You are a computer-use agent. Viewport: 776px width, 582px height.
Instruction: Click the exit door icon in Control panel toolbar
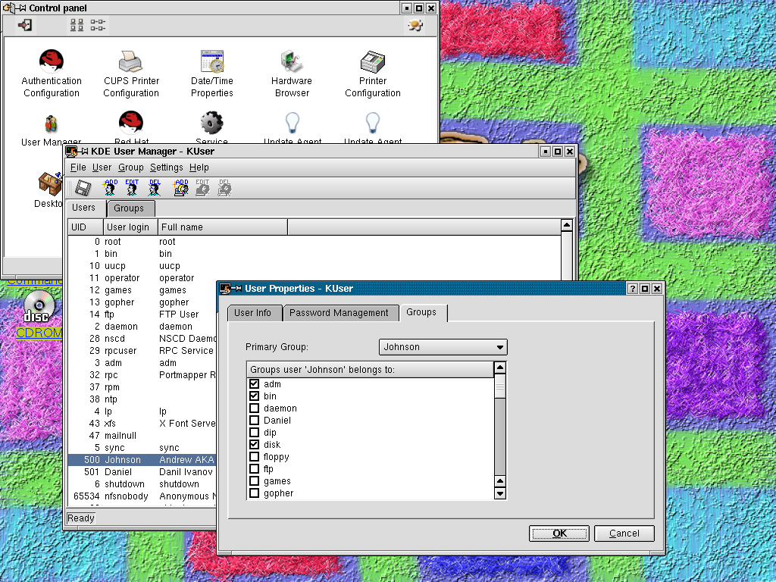[x=25, y=25]
